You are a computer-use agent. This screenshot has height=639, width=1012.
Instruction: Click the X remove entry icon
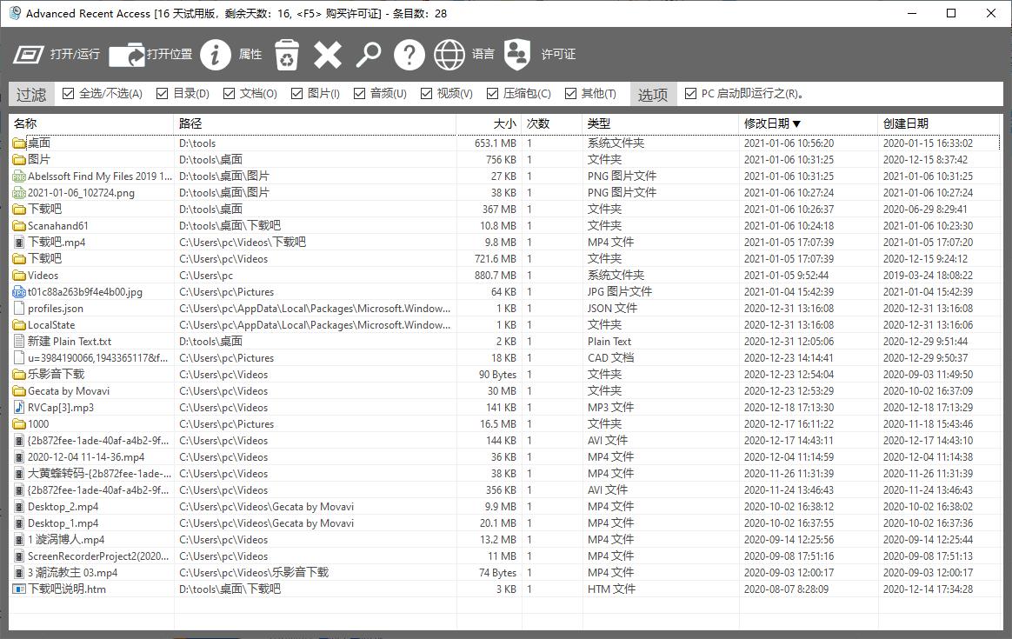(328, 55)
